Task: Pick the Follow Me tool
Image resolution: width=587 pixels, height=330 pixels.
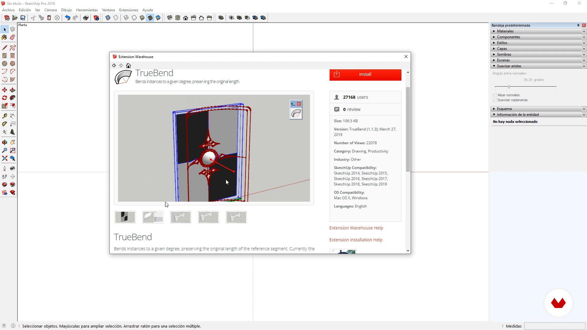Action: click(13, 98)
